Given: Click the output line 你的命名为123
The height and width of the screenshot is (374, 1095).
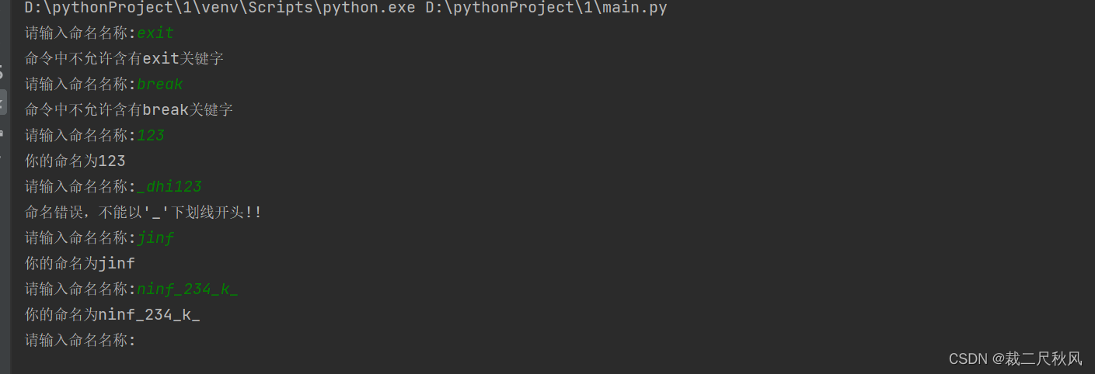Looking at the screenshot, I should click(x=75, y=161).
